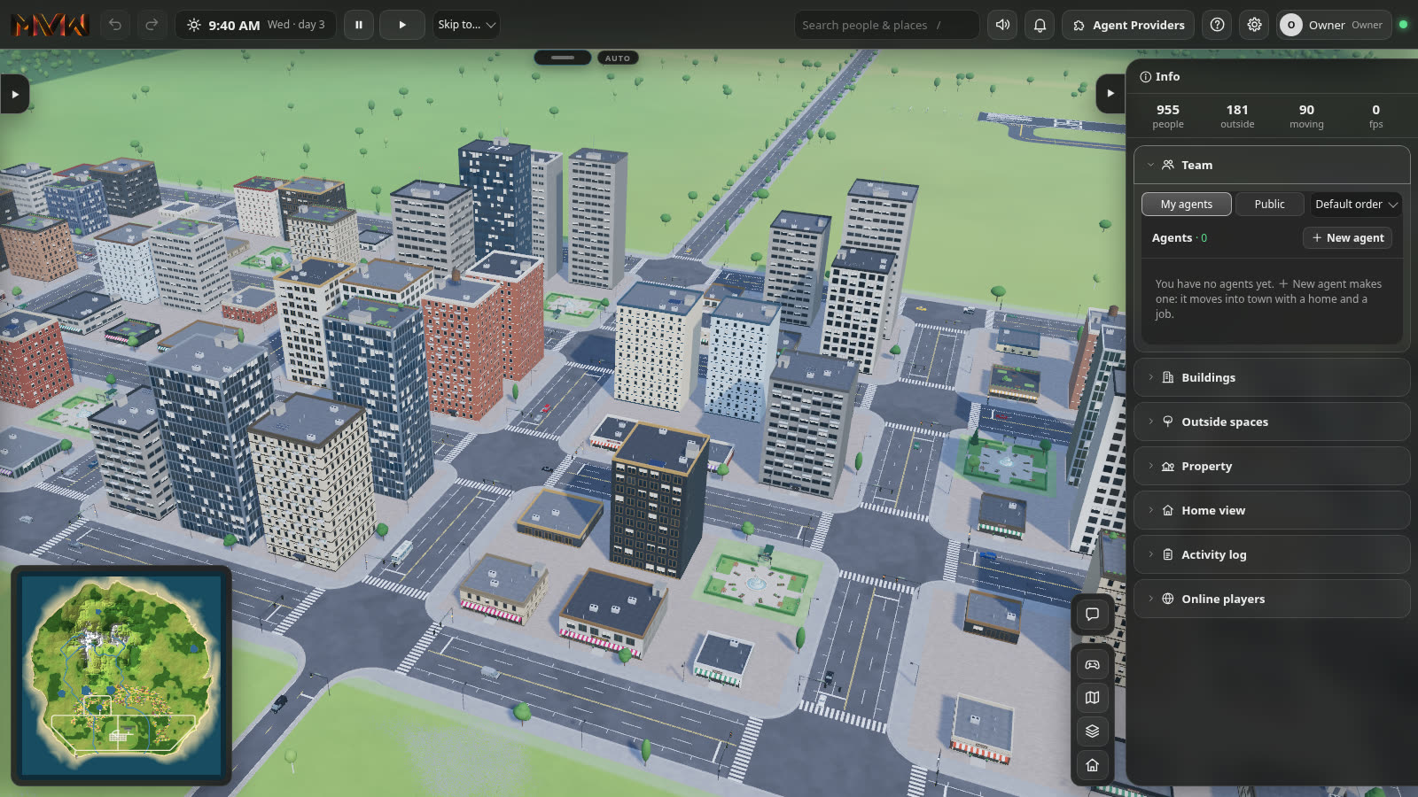Click the undo arrow icon
1418x797 pixels.
[x=115, y=25]
